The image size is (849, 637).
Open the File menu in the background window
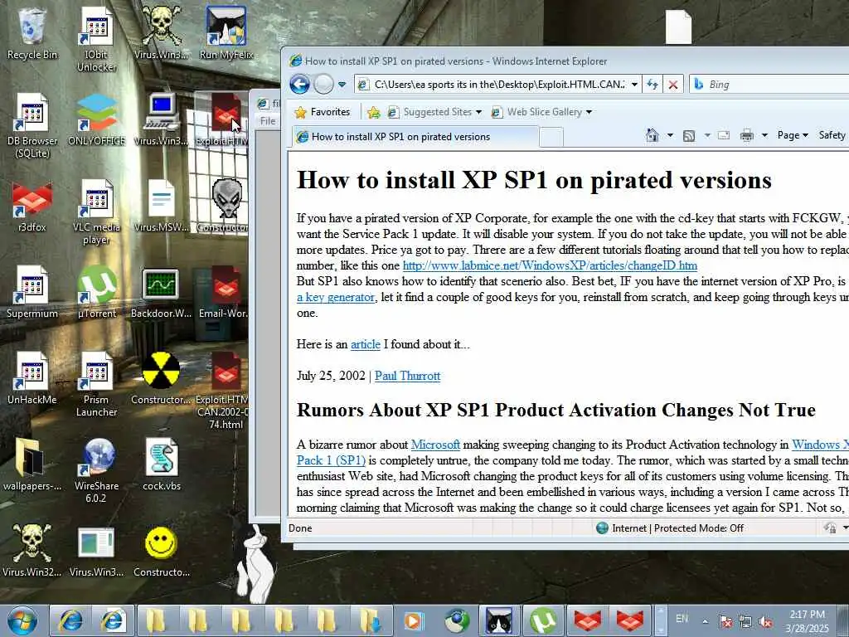(268, 121)
